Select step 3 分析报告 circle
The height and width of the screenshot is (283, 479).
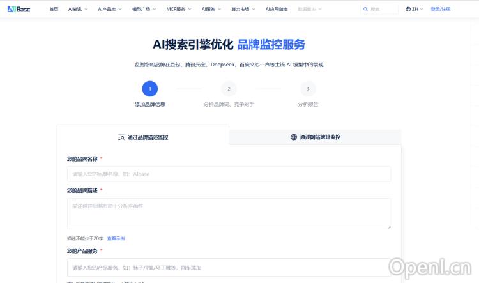pyautogui.click(x=308, y=89)
